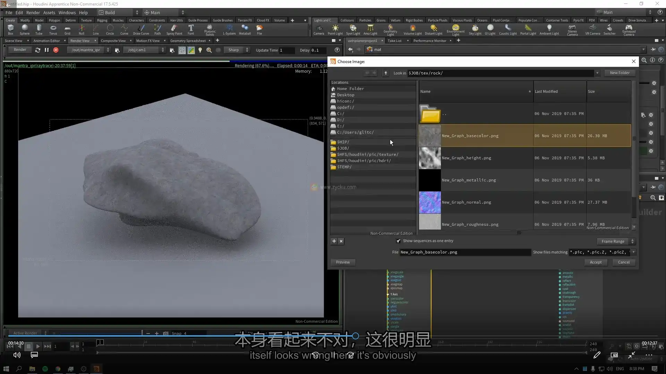Open the Windows menu

click(67, 12)
